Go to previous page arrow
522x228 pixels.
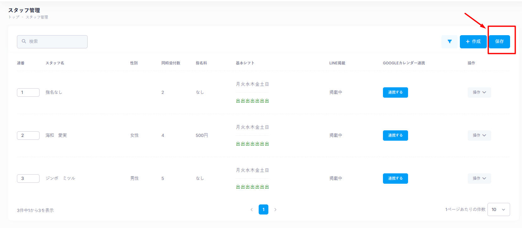point(251,209)
